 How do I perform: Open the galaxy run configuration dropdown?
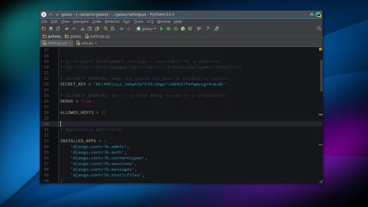[x=146, y=29]
